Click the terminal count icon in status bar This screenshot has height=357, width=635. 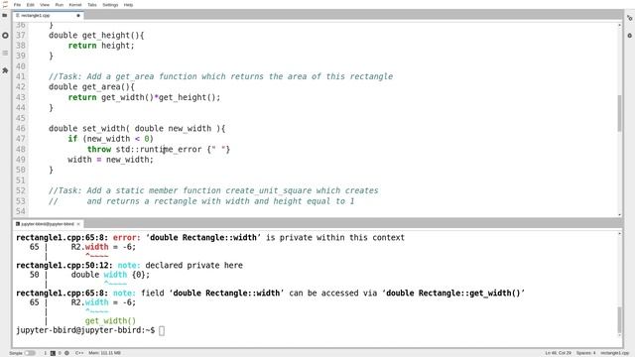coord(53,353)
